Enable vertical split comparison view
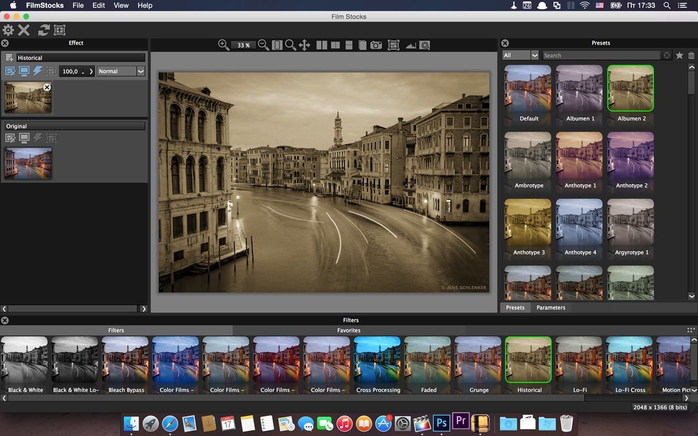The height and width of the screenshot is (436, 698). coord(336,45)
